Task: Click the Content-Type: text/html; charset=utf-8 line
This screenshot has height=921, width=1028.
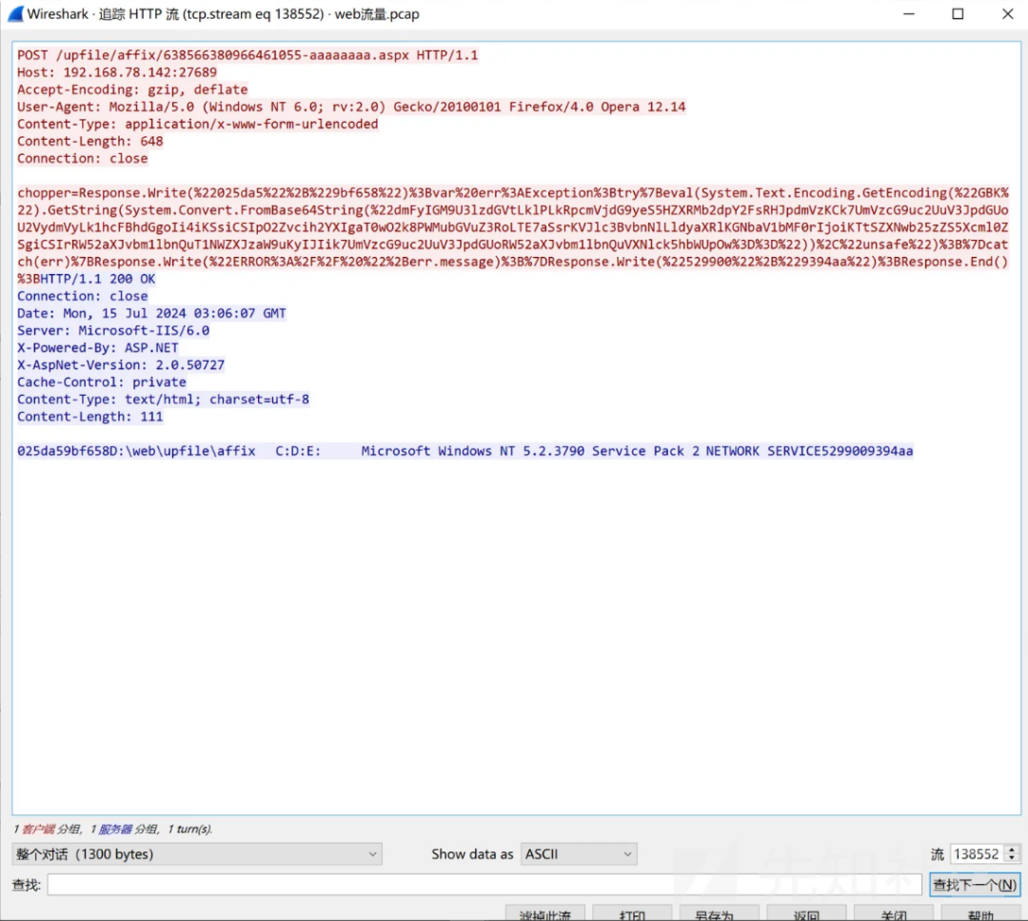Action: point(164,400)
